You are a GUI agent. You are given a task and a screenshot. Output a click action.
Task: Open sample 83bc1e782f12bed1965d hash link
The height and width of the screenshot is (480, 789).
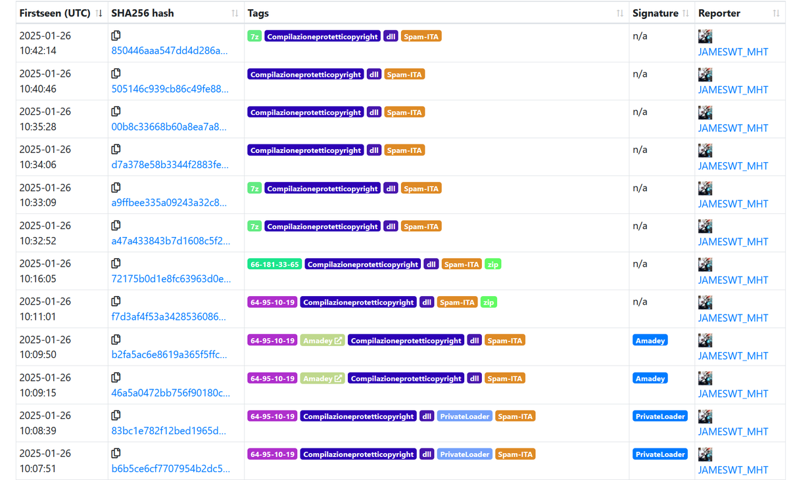pyautogui.click(x=169, y=431)
